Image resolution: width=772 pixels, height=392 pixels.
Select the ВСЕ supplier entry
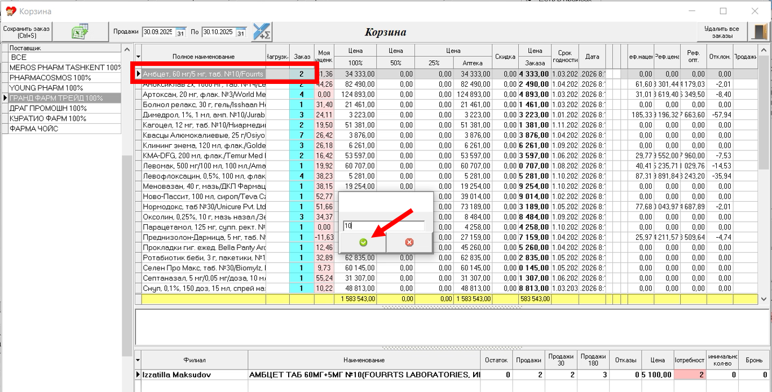pos(19,57)
